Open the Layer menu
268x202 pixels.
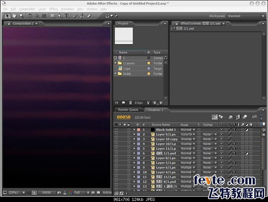point(42,9)
